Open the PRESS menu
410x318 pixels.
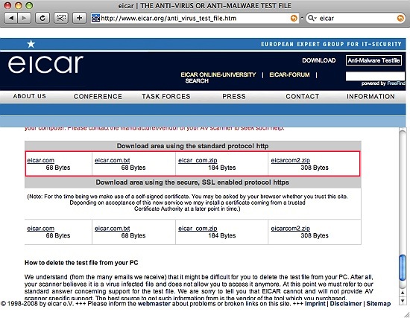[234, 96]
